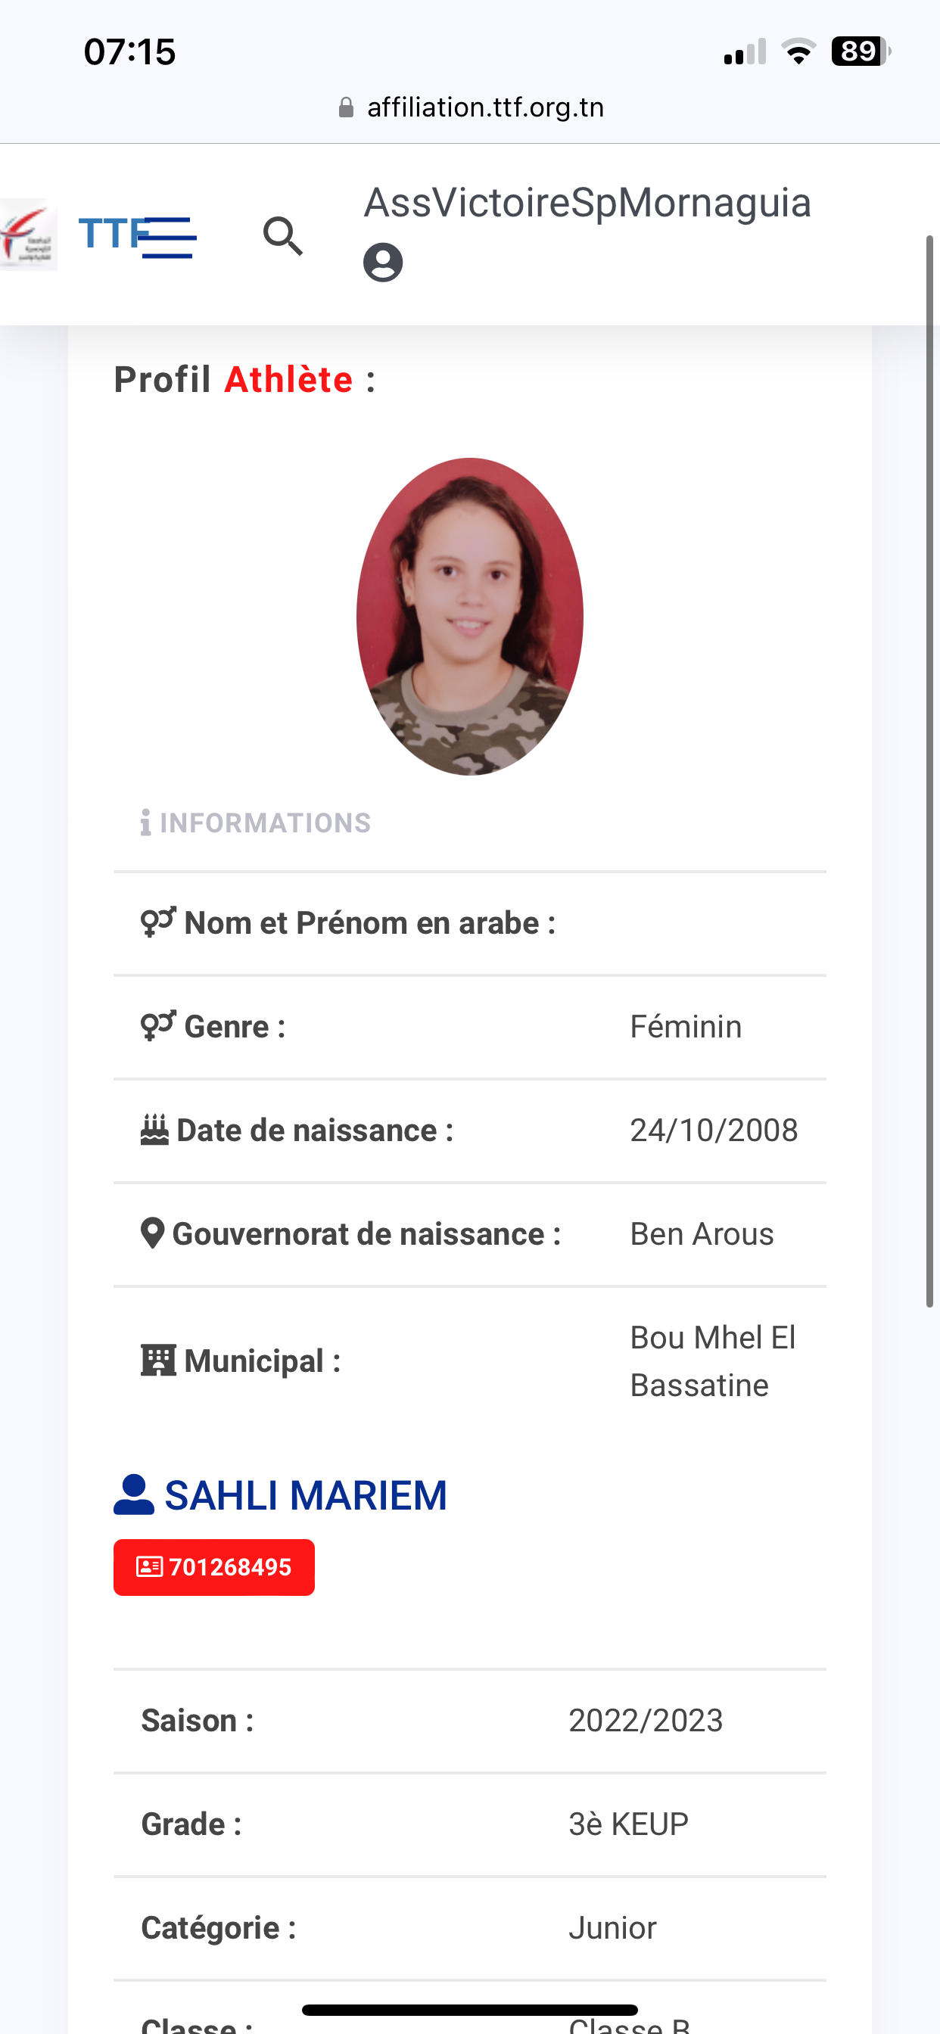Tap the athlete profile photo
This screenshot has width=940, height=2034.
pos(470,617)
